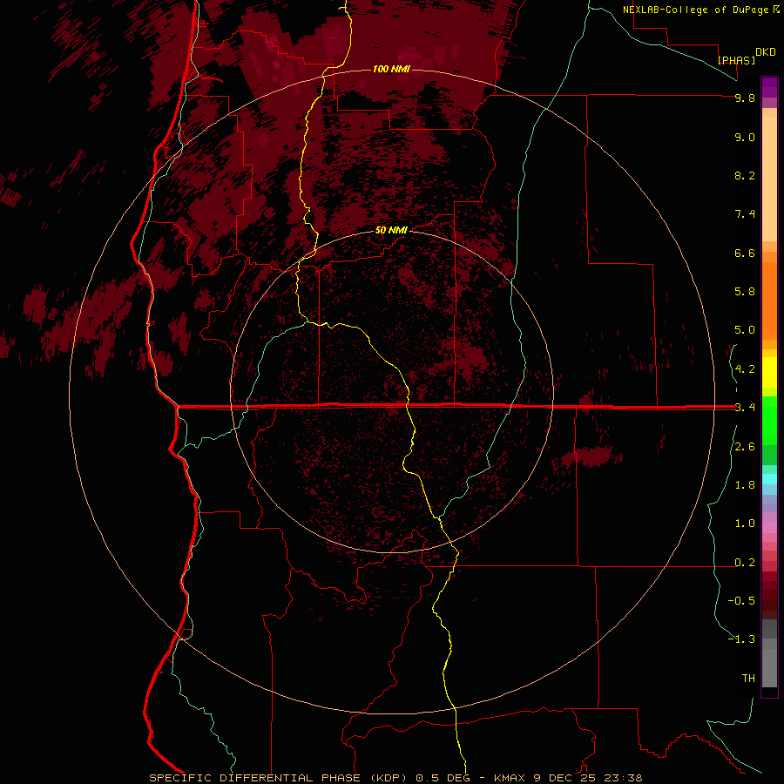Click the TH threshold label on the scale
Screen dimensions: 784x784
[x=748, y=679]
